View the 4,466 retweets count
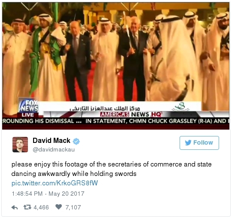232x218 pixels. pyautogui.click(x=41, y=207)
